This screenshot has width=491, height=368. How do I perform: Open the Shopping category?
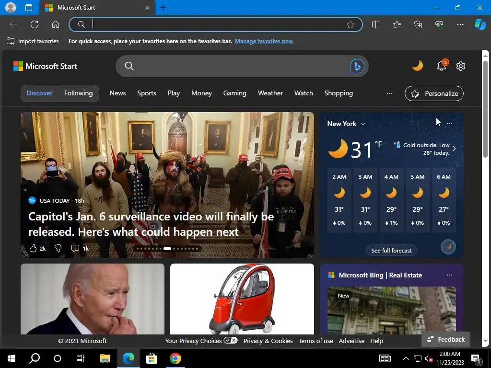(x=339, y=93)
